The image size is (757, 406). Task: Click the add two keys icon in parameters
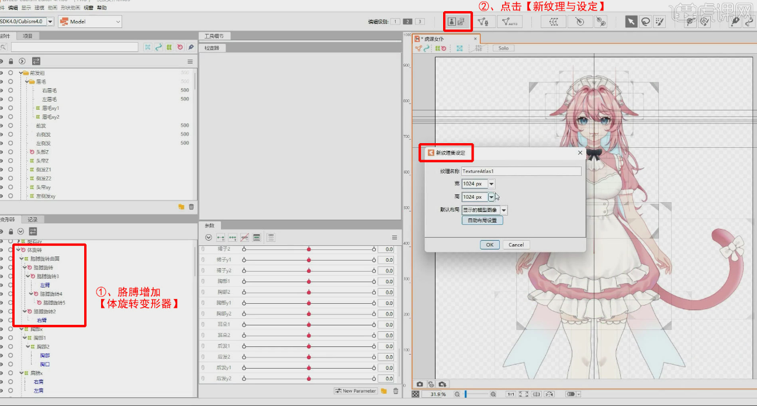(x=221, y=238)
